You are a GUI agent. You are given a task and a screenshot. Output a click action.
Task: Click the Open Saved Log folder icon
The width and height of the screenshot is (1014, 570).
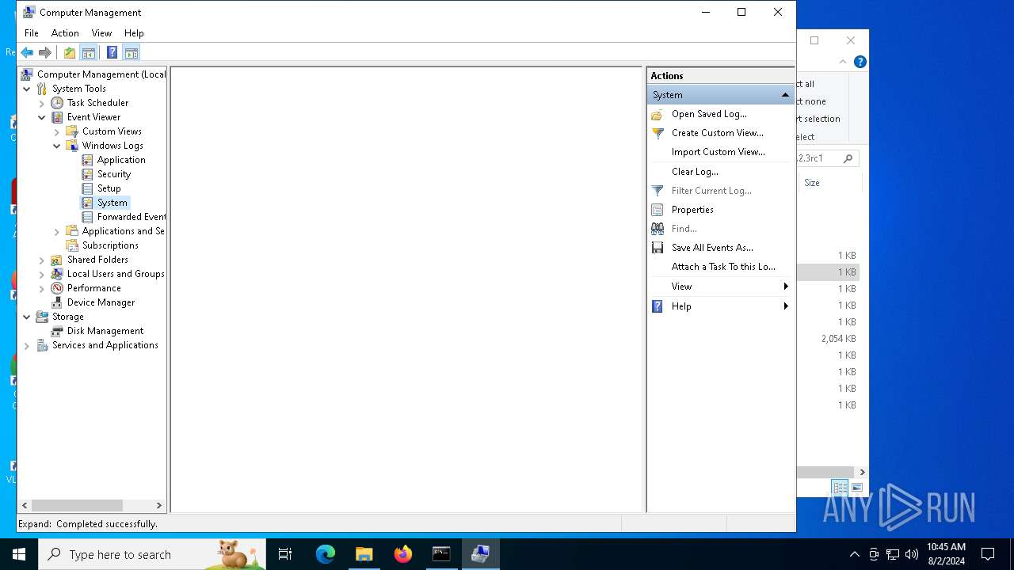[x=657, y=114]
